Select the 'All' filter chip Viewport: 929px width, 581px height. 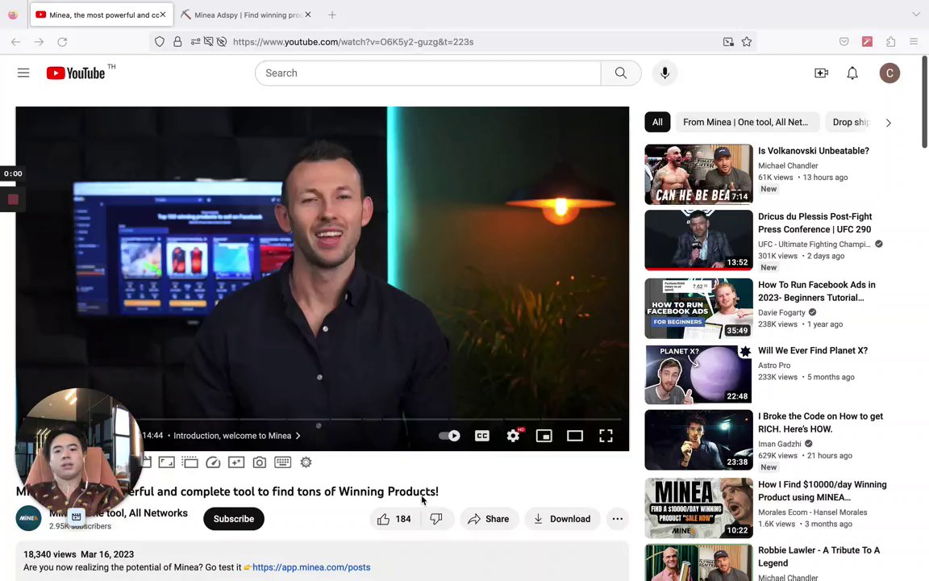(657, 122)
